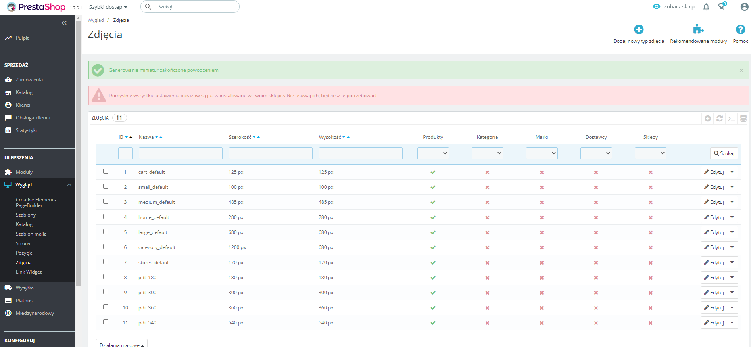Open the Produkty filter dropdown
The image size is (751, 347).
click(x=433, y=153)
